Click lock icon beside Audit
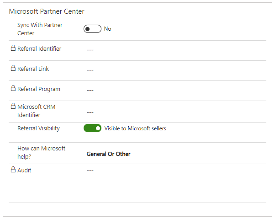 pos(13,170)
